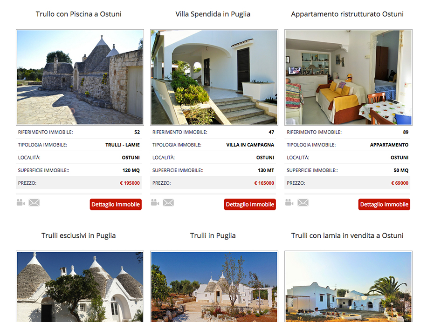Image resolution: width=427 pixels, height=322 pixels.
Task: Open the Trulli in Puglia title link
Action: pyautogui.click(x=213, y=235)
